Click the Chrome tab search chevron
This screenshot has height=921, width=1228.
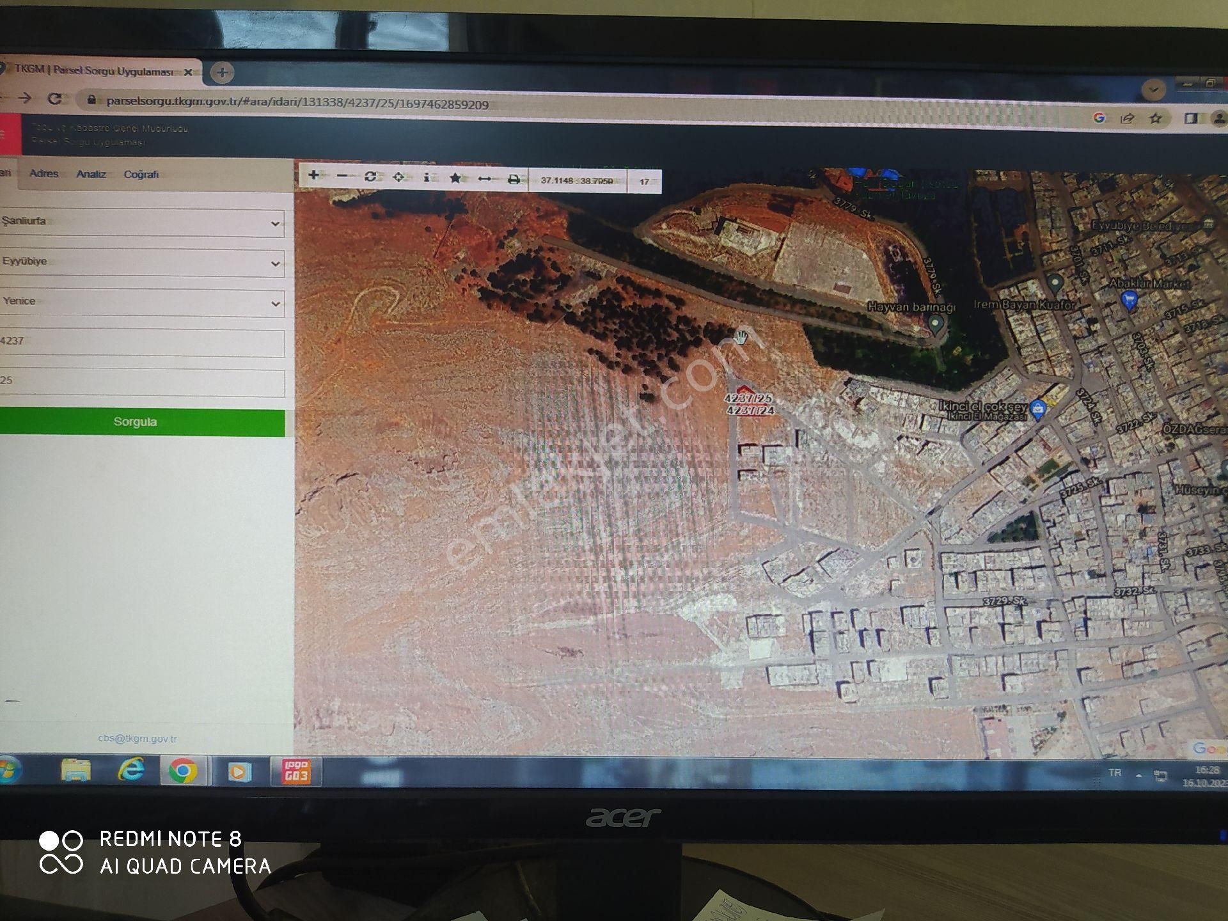pos(1153,90)
